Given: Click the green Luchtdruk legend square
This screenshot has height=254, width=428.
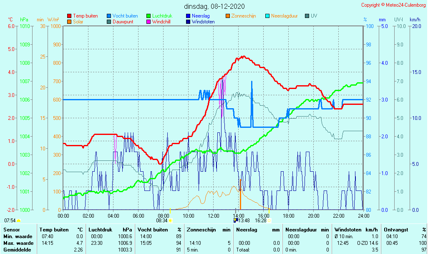Looking at the screenshot, I should tap(149, 16).
